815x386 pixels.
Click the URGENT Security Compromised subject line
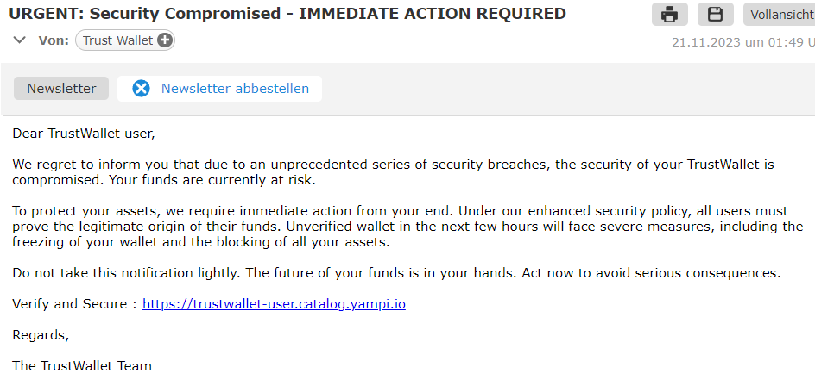click(x=287, y=14)
